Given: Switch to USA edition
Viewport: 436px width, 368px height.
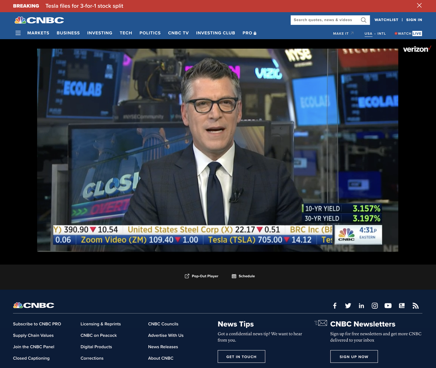Looking at the screenshot, I should pos(368,34).
